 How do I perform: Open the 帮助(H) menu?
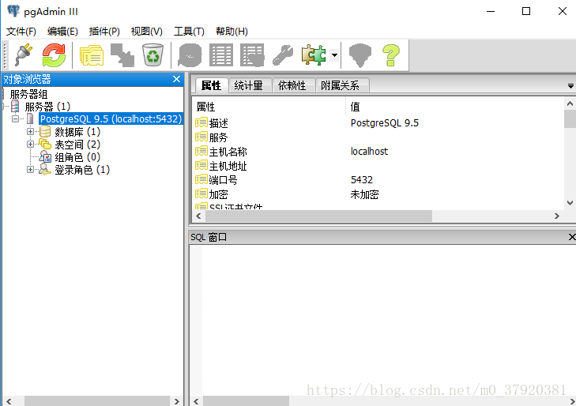tap(232, 32)
